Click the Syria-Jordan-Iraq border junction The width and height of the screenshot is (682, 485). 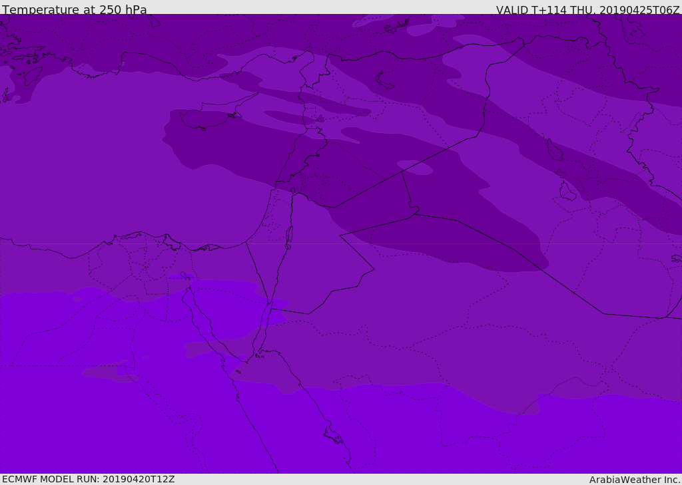click(402, 172)
